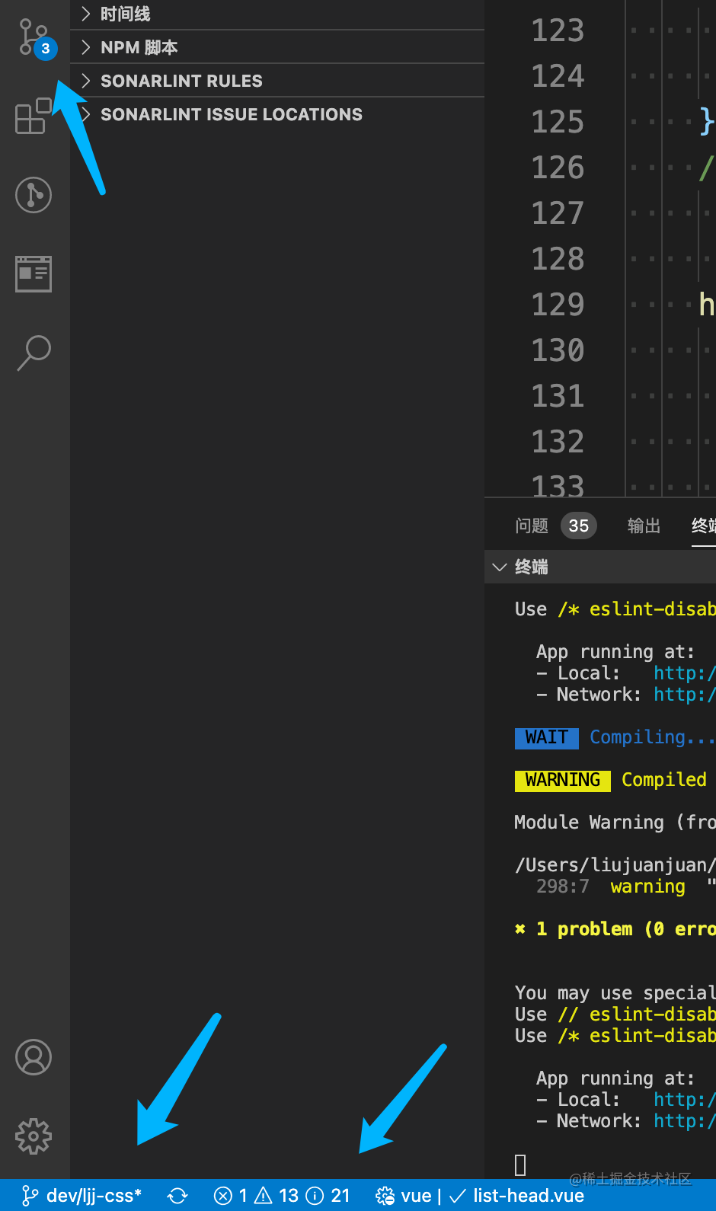Screen dimensions: 716x1211
Task: Click the sync changes icon in status bar
Action: coord(177,1196)
